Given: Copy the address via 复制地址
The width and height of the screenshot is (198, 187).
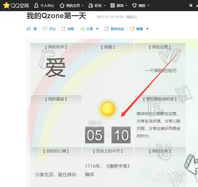Looking at the screenshot, I should 117,29.
